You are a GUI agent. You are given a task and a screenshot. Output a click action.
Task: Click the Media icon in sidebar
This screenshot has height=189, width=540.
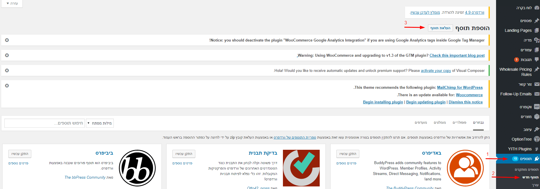pos(537,40)
